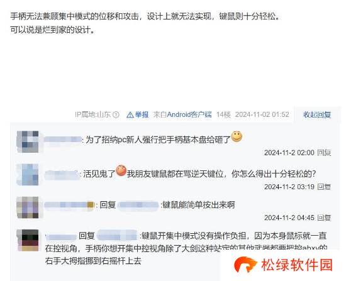Click the angry red emoji in second reply
This screenshot has height=281, width=346.
point(121,170)
